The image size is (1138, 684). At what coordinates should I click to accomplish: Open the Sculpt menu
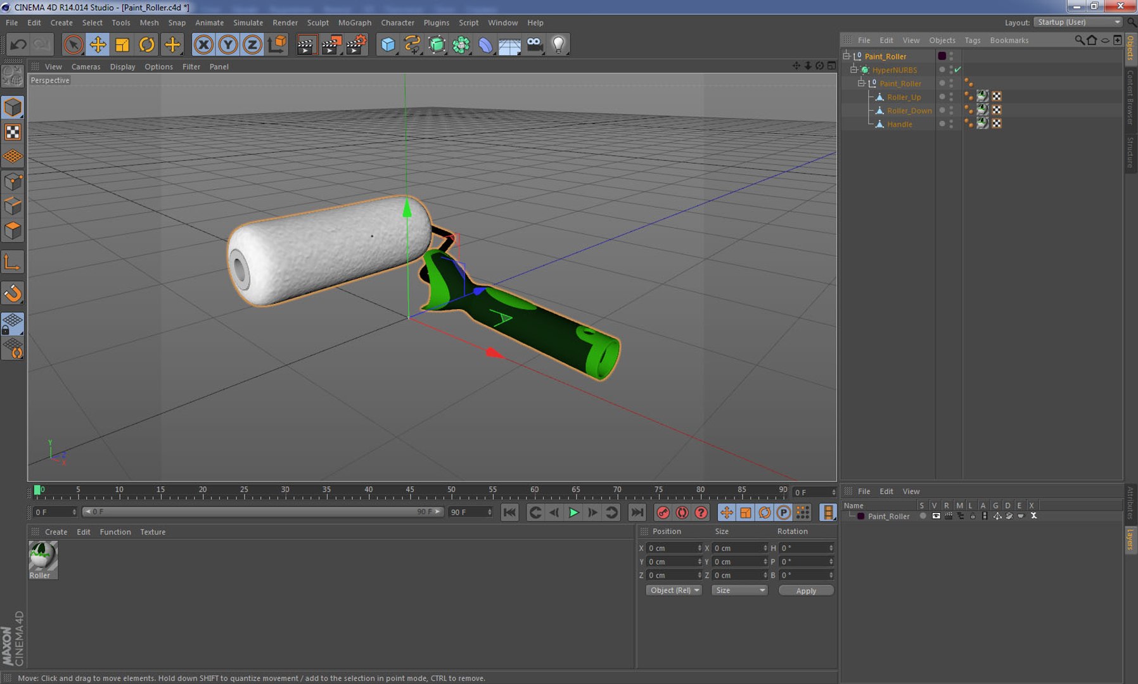point(317,23)
